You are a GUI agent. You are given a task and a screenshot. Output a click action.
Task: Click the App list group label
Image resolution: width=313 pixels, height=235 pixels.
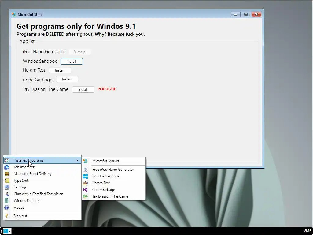tap(27, 41)
